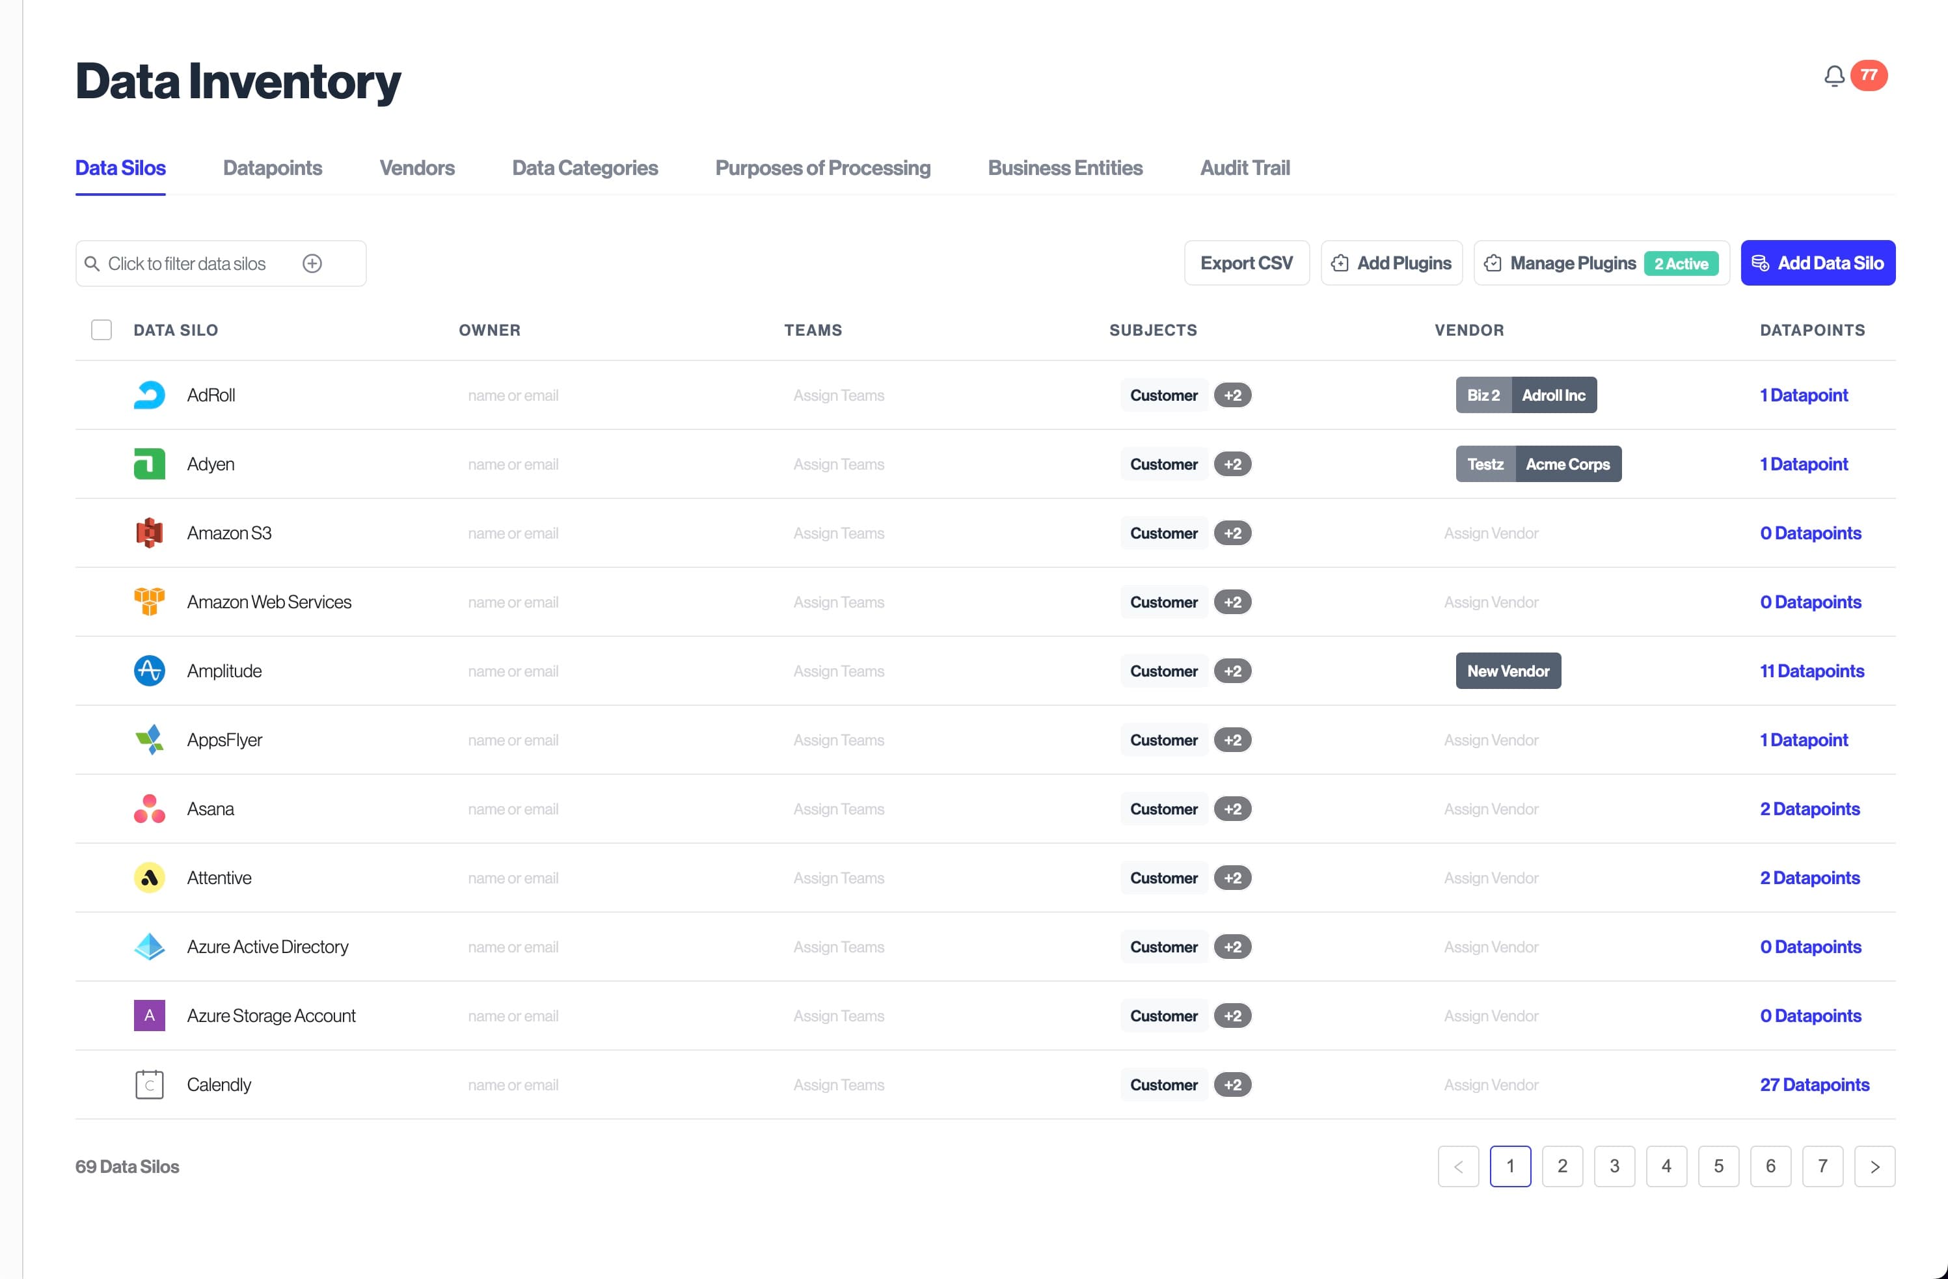Open Assign Teams dropdown for Asana
1948x1279 pixels.
click(x=838, y=809)
